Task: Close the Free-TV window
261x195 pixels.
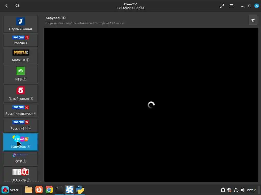Action: [256, 6]
